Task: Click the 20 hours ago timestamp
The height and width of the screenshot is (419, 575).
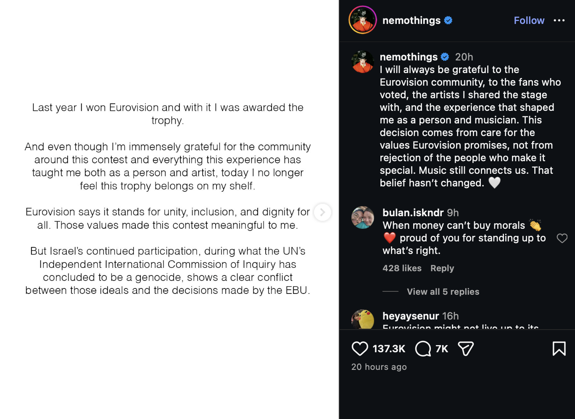Action: click(378, 367)
